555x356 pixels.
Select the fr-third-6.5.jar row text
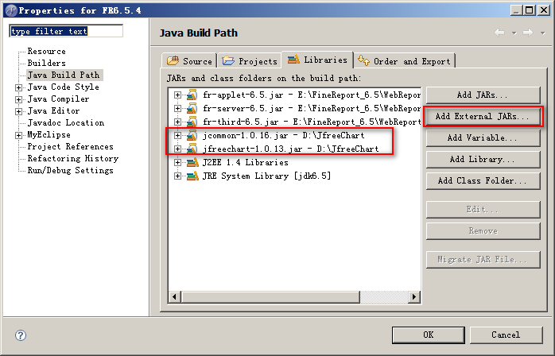312,122
